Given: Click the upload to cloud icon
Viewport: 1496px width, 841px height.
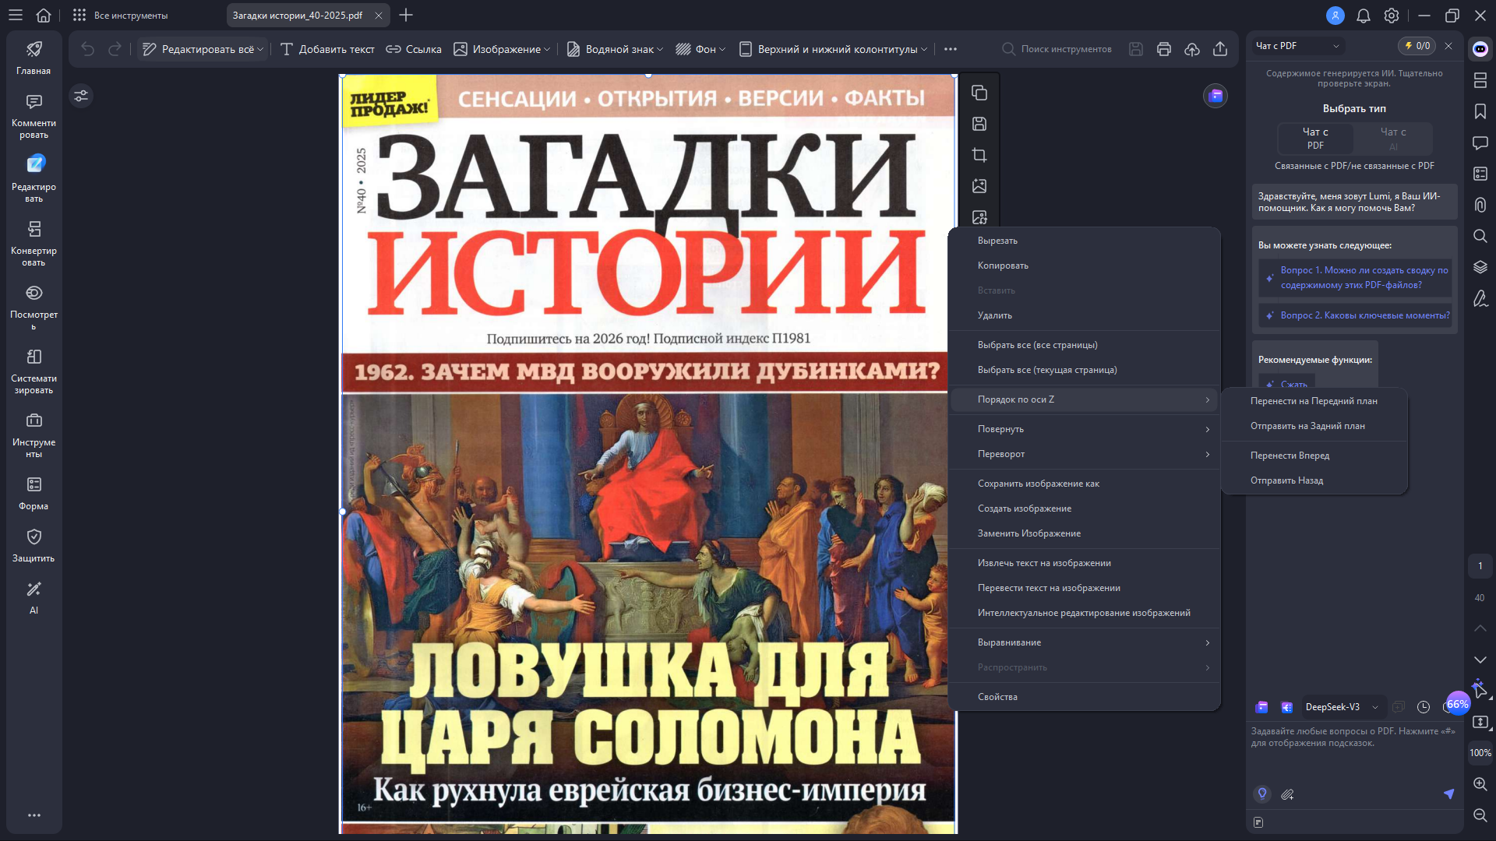Looking at the screenshot, I should 1192,49.
